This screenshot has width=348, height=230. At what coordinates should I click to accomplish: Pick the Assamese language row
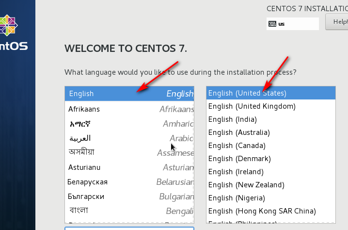coord(129,153)
